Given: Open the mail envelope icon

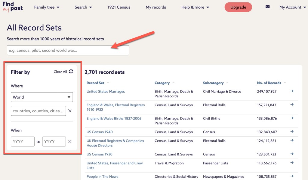Looking at the screenshot, I should [x=267, y=7].
